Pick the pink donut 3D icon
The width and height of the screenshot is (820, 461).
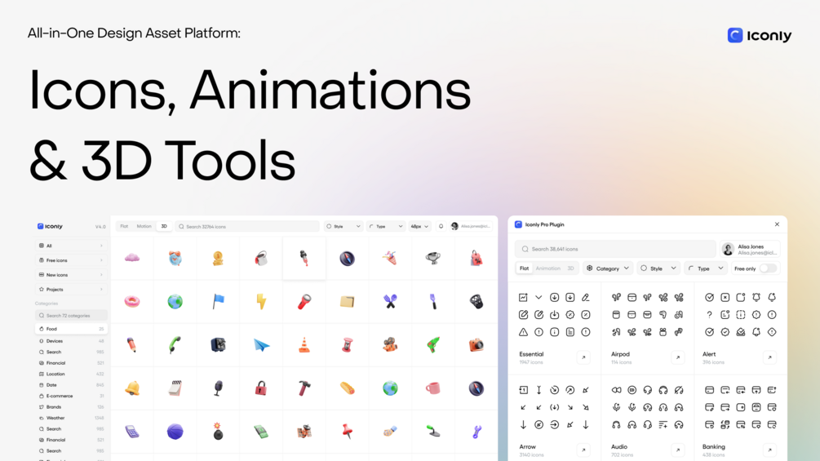click(x=132, y=302)
